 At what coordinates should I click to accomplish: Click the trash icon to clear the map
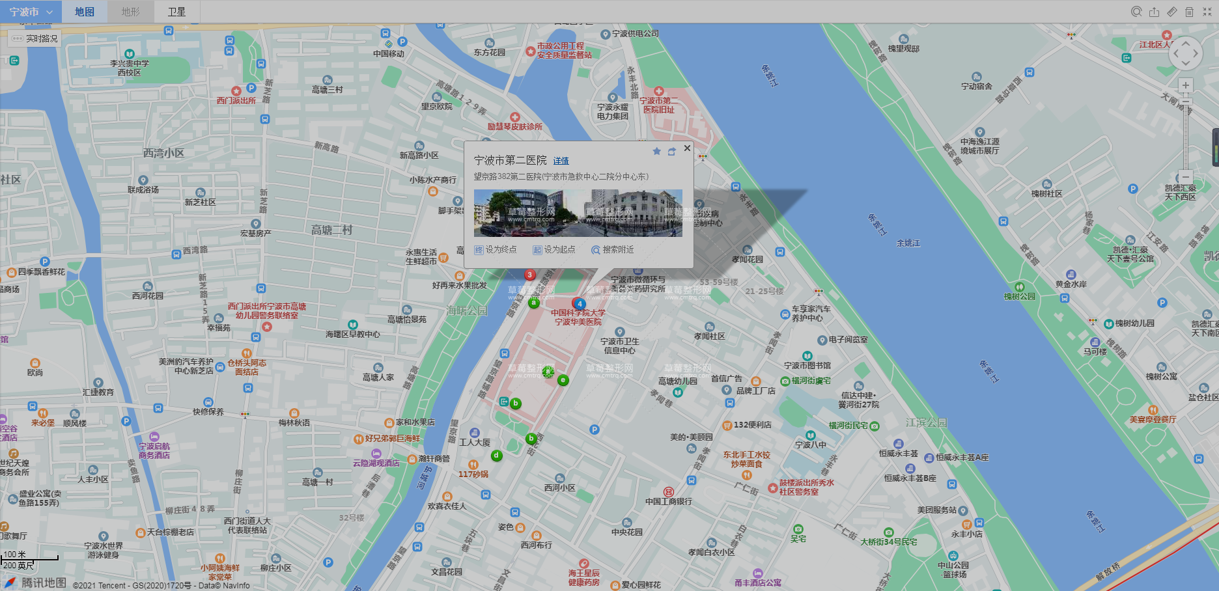tap(1189, 12)
